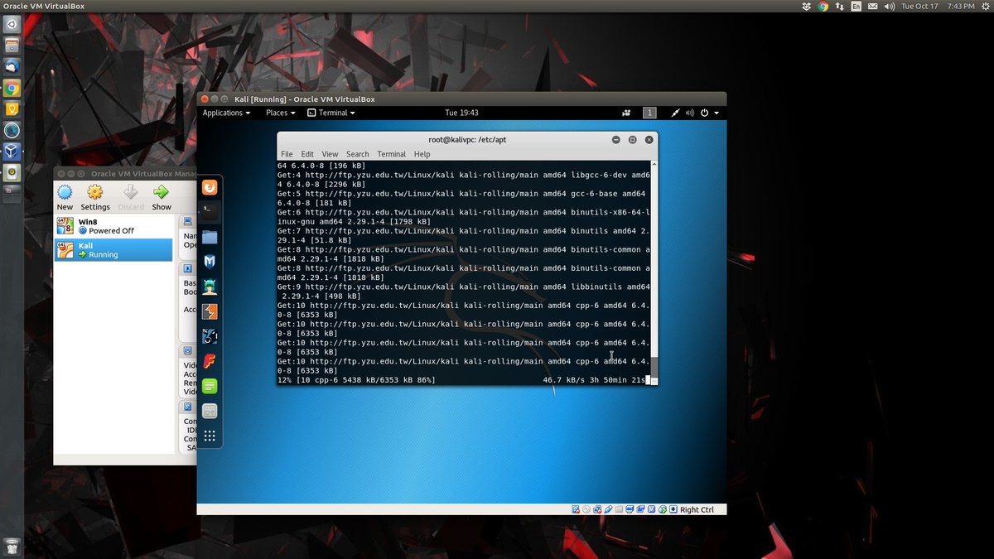
Task: Open the Trash at bottom of launcher
Action: 12,546
